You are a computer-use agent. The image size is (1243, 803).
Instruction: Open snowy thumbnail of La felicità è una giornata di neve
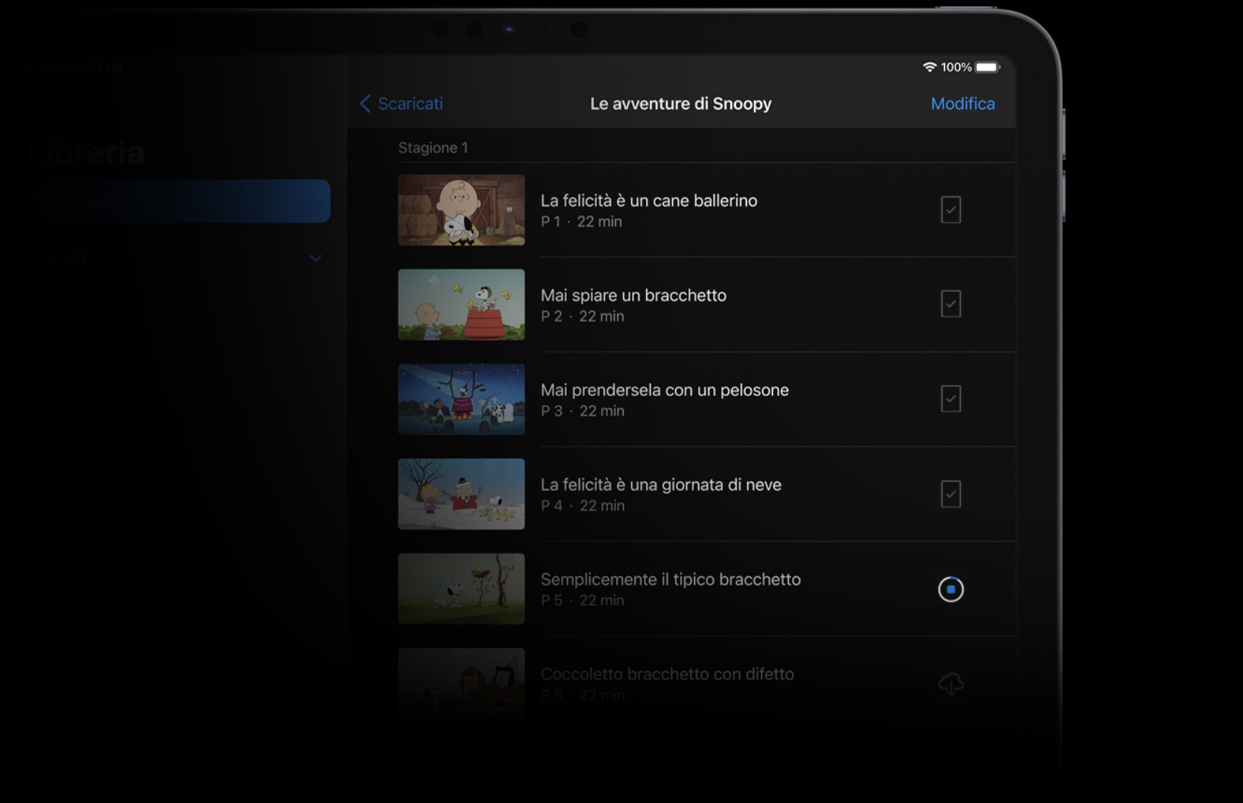[461, 494]
